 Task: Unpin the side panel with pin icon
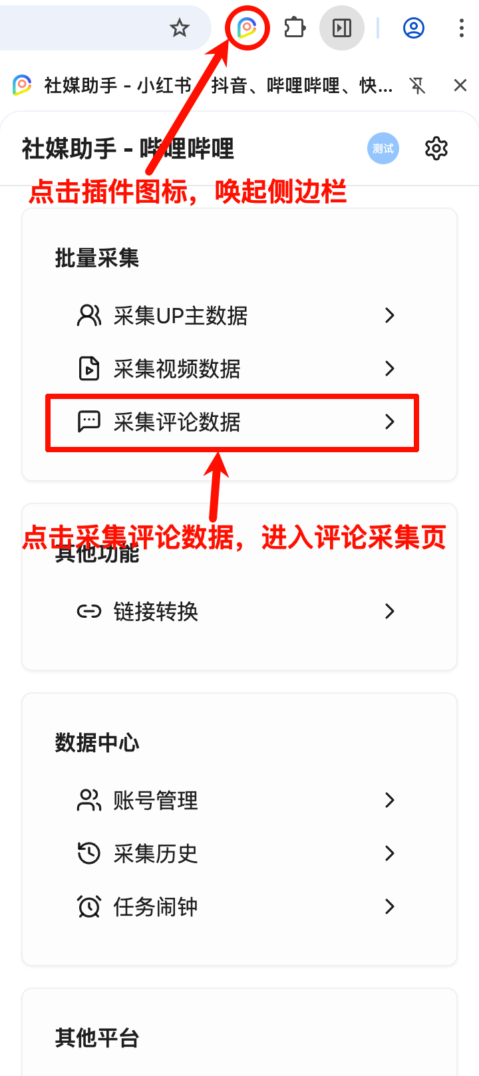tap(418, 86)
